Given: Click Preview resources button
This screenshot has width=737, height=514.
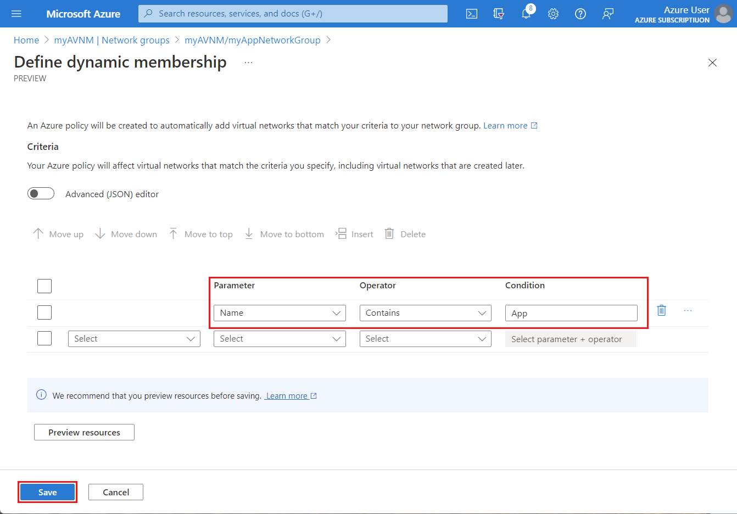Looking at the screenshot, I should 84,432.
